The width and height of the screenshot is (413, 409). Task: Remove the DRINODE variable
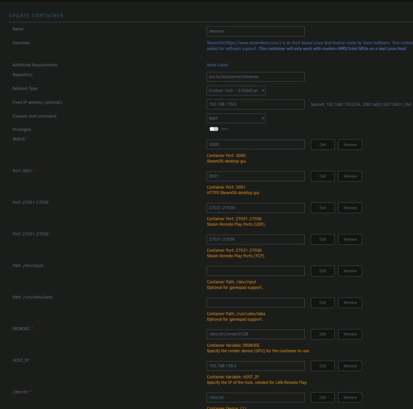pos(350,334)
